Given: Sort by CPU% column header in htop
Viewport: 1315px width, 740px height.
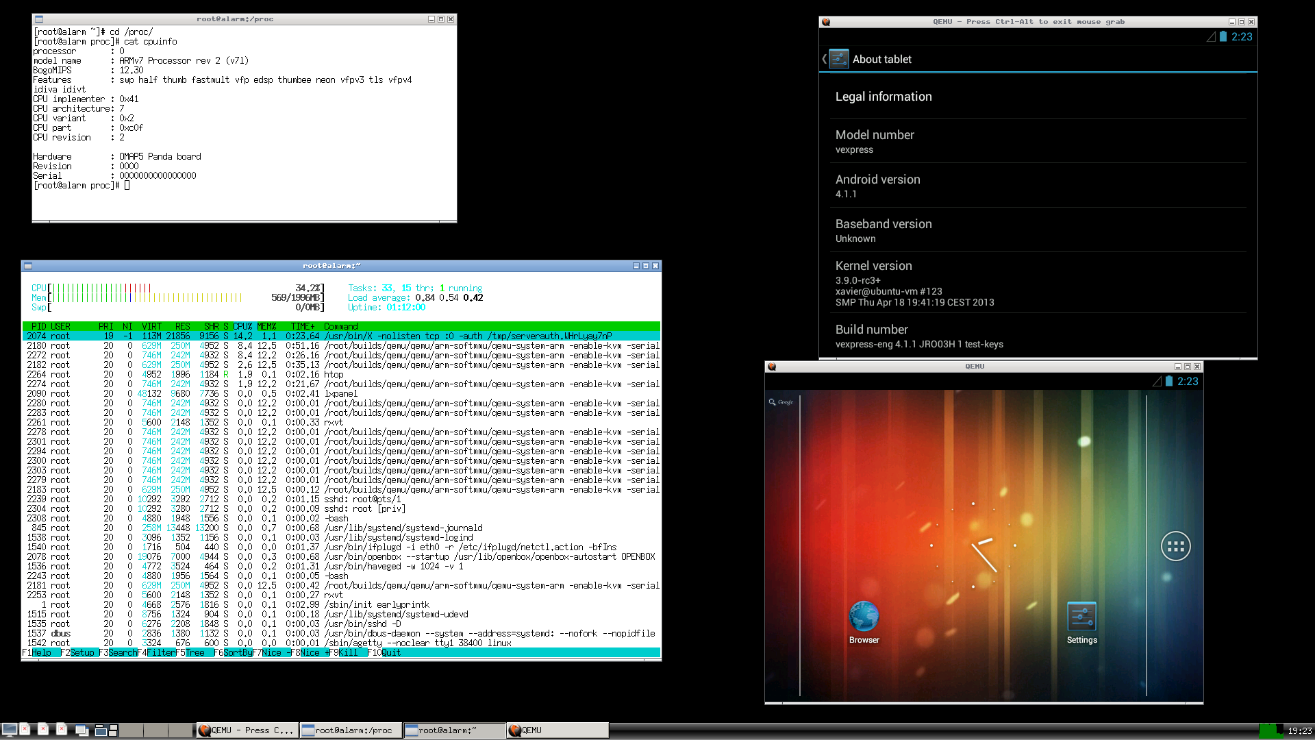Looking at the screenshot, I should click(242, 327).
